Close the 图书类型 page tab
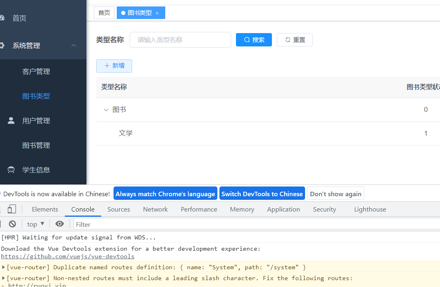 click(x=157, y=13)
